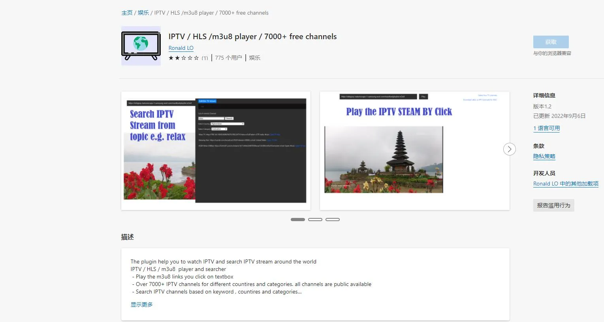Click the 报告滥用行为 button
The image size is (604, 322).
[x=553, y=205]
